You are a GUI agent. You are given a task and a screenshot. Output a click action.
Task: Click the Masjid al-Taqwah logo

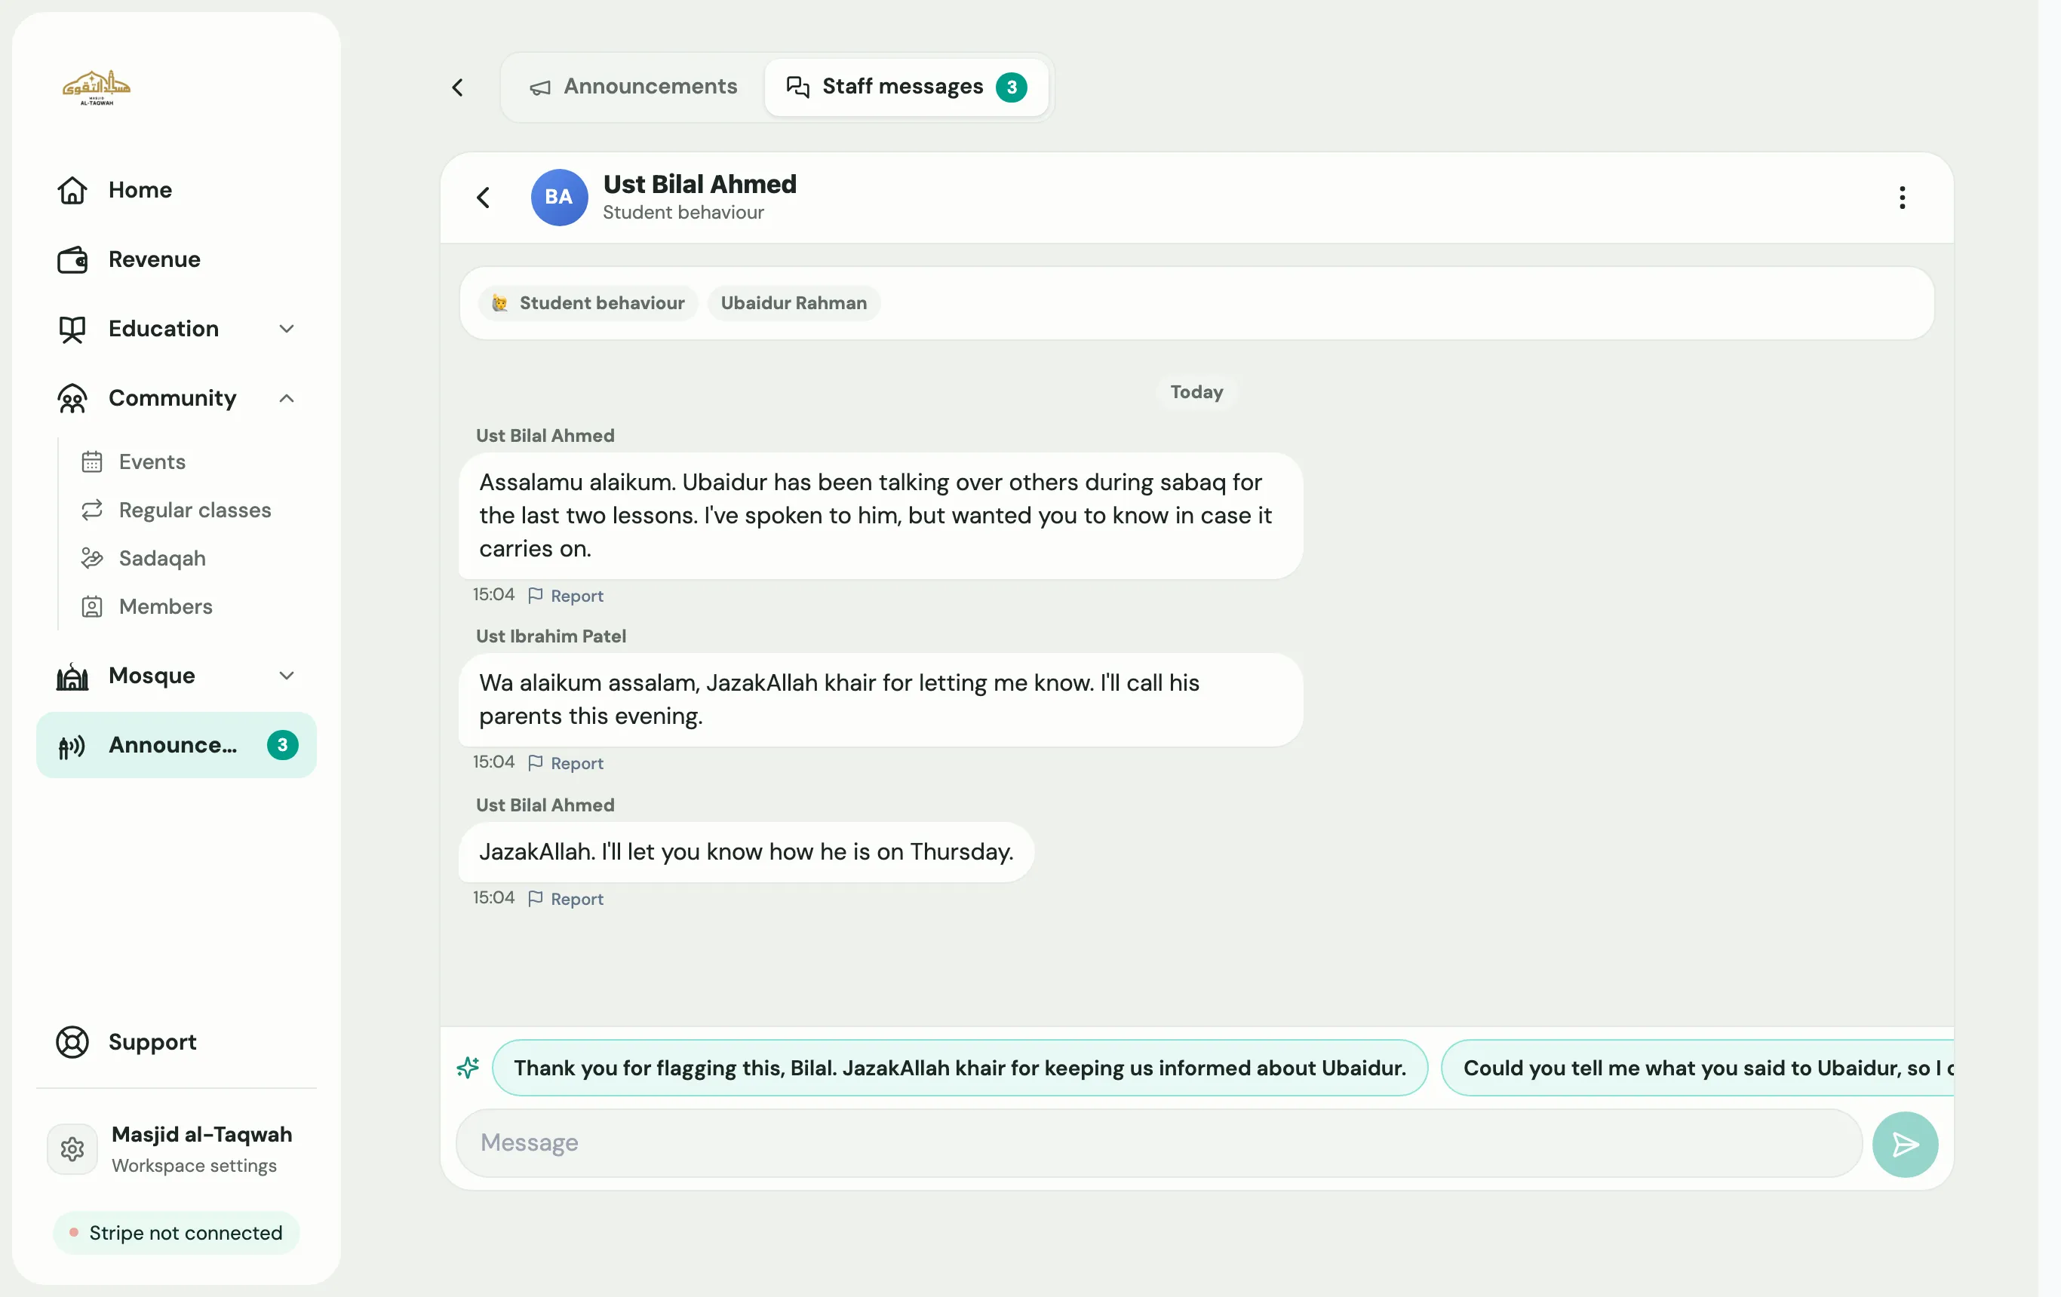click(96, 87)
